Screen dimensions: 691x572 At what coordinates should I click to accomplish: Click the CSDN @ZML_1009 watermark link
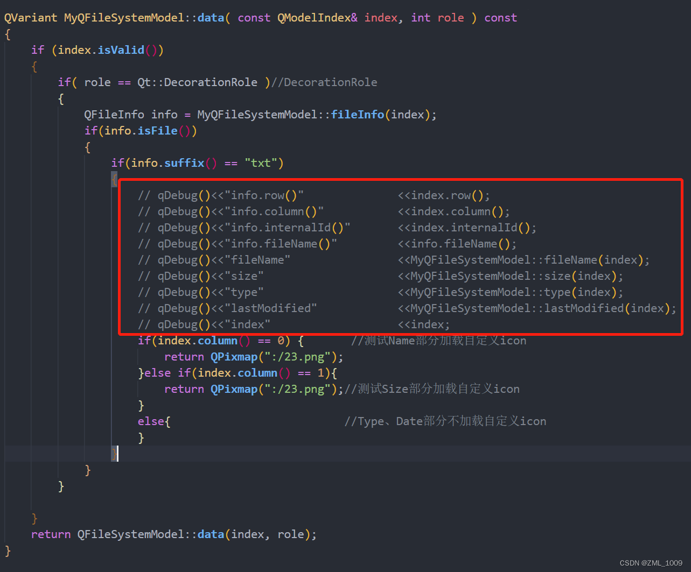tap(651, 563)
